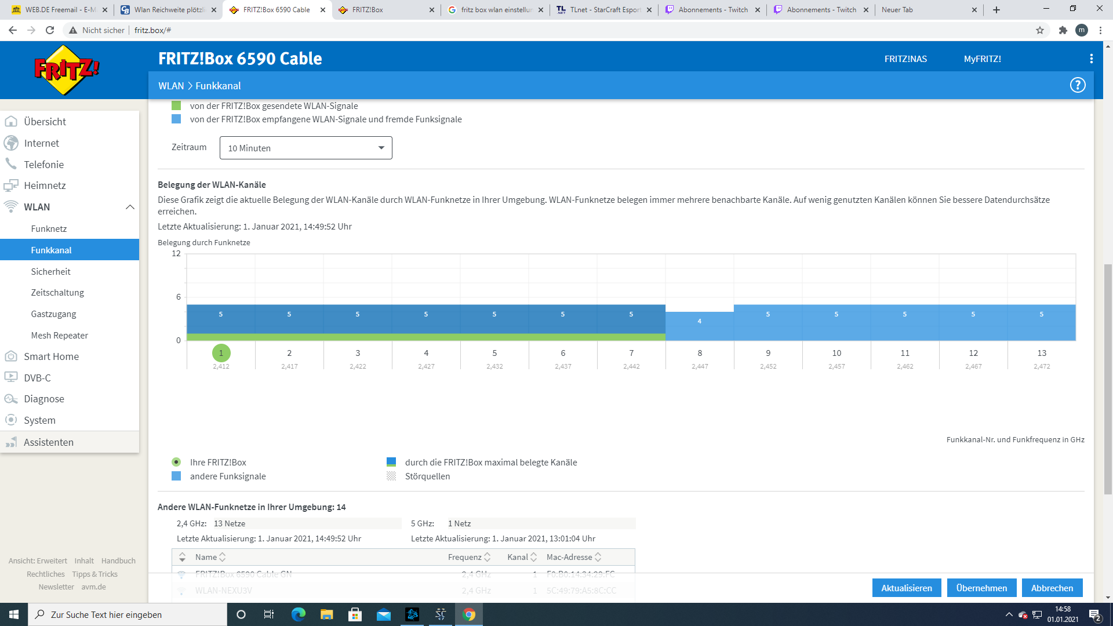Open the Sicherheit submenu item
The image size is (1113, 626).
[x=50, y=271]
